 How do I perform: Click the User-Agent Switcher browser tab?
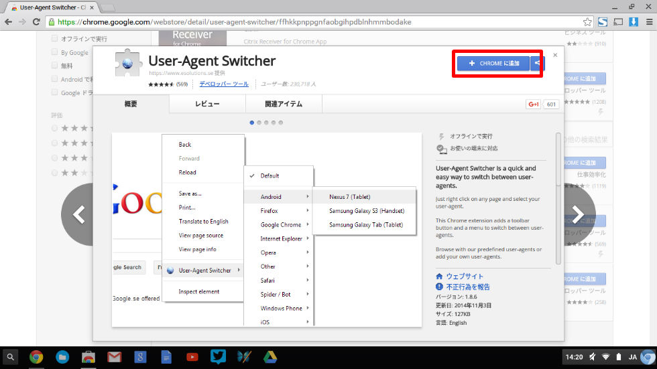[x=52, y=7]
